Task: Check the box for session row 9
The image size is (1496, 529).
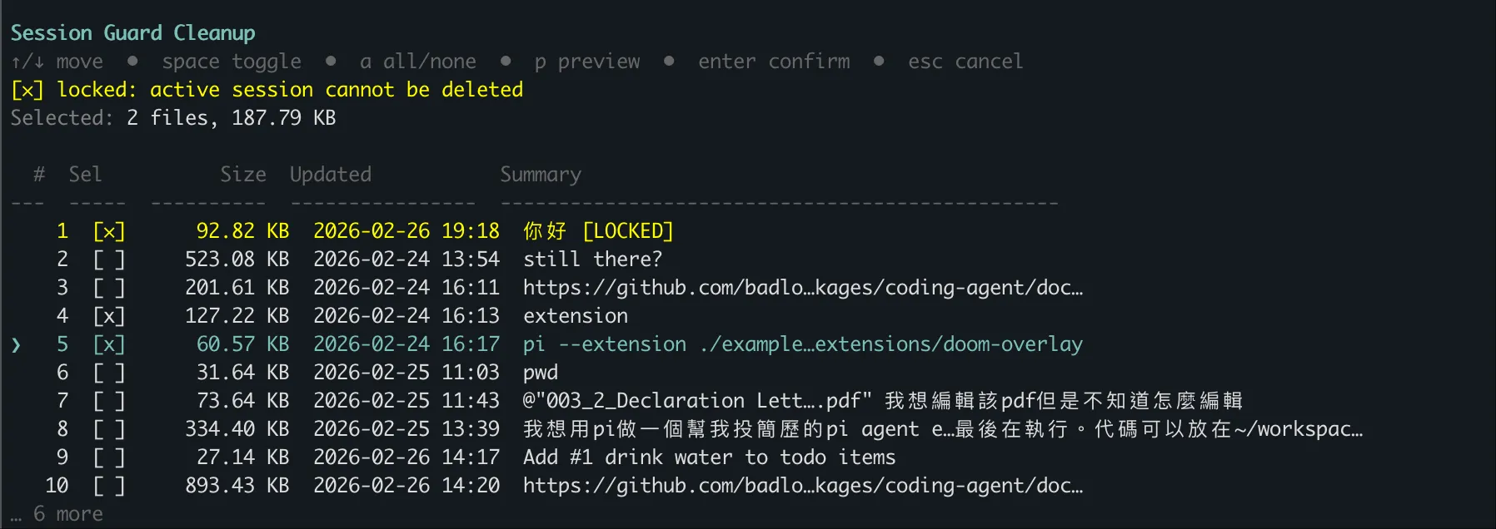Action: pyautogui.click(x=108, y=457)
